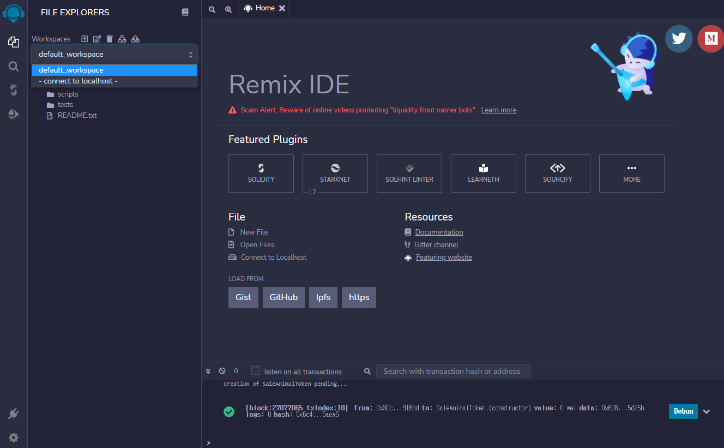
Task: Click the SaleAnimalToken transaction log row
Action: tap(445, 411)
